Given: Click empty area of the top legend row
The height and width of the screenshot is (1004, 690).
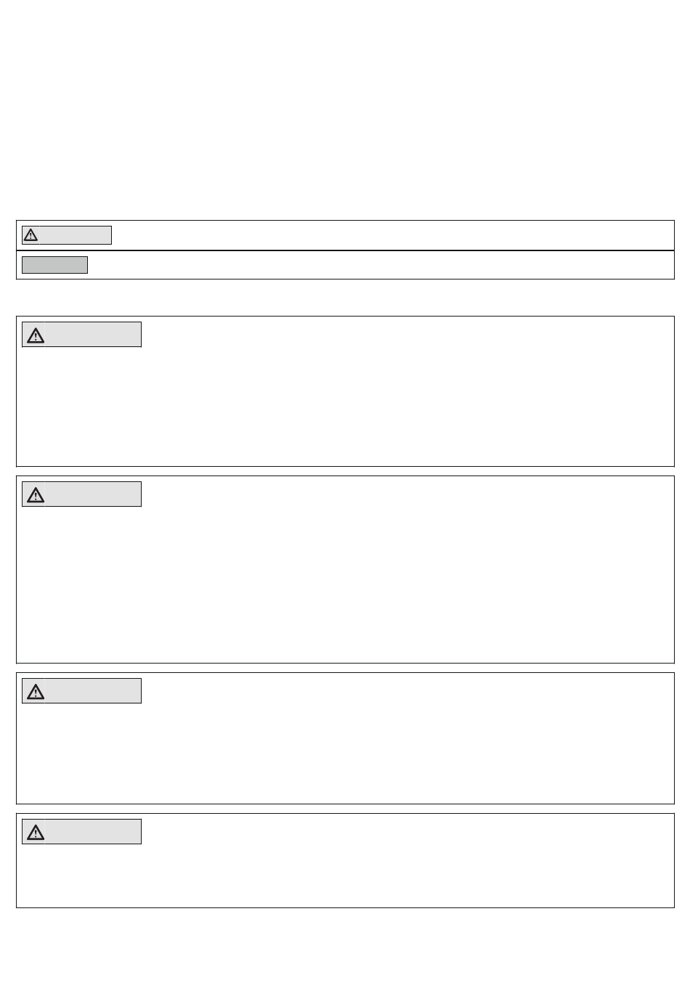Looking at the screenshot, I should (392, 235).
